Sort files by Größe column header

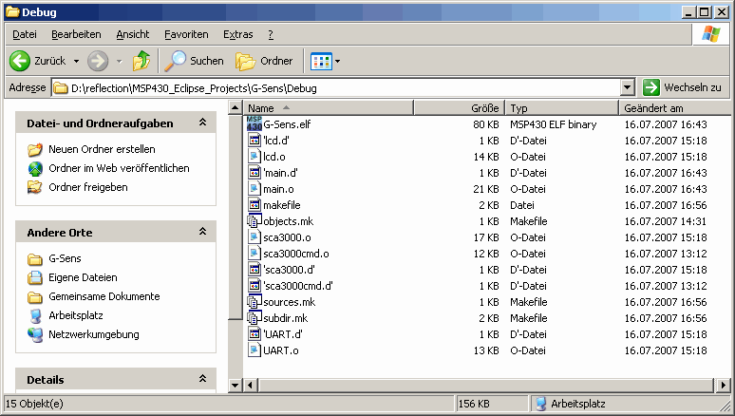click(460, 108)
